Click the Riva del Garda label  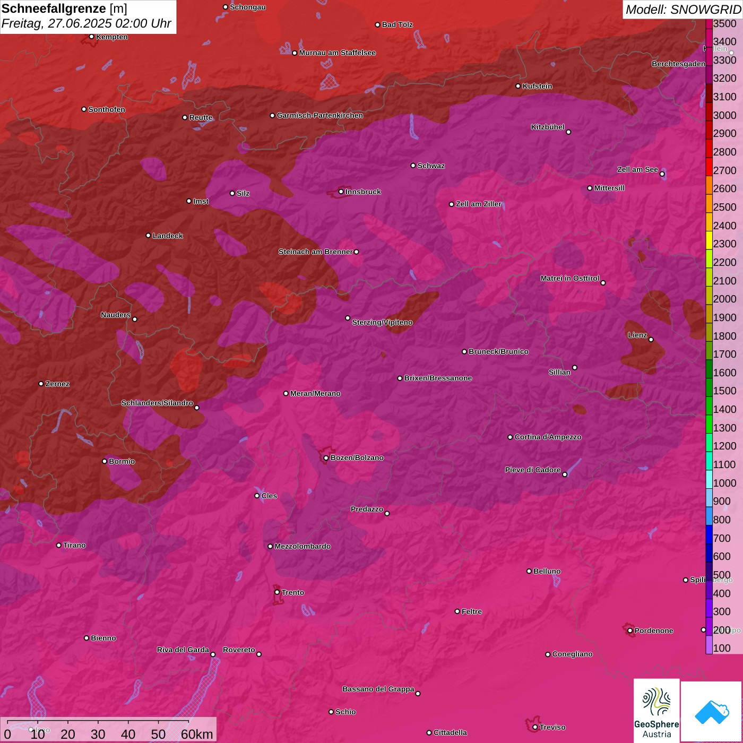coord(183,650)
